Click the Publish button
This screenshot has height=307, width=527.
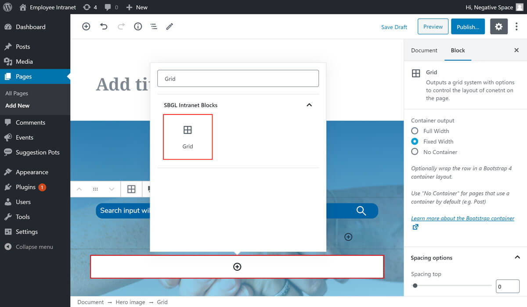[x=468, y=27]
